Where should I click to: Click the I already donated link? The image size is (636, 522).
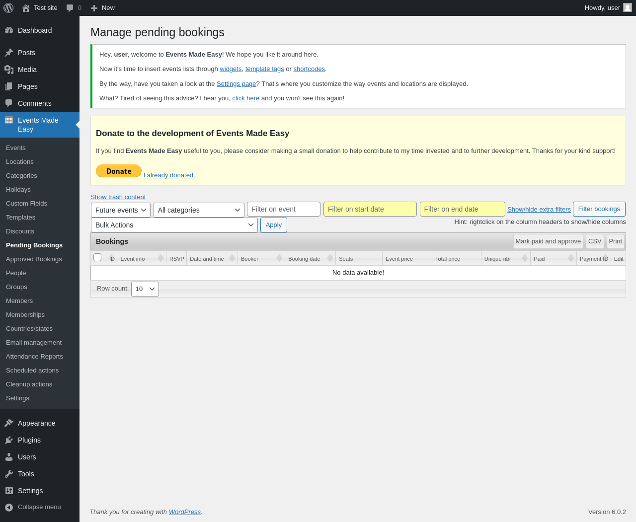pyautogui.click(x=169, y=175)
